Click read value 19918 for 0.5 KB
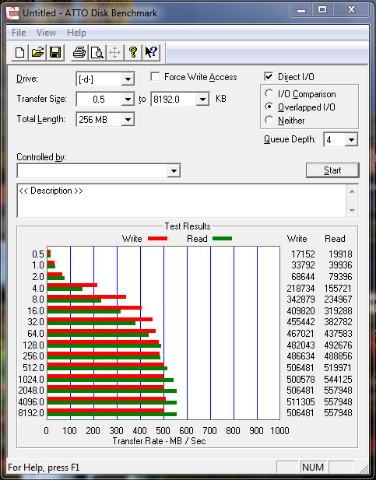 click(x=340, y=254)
